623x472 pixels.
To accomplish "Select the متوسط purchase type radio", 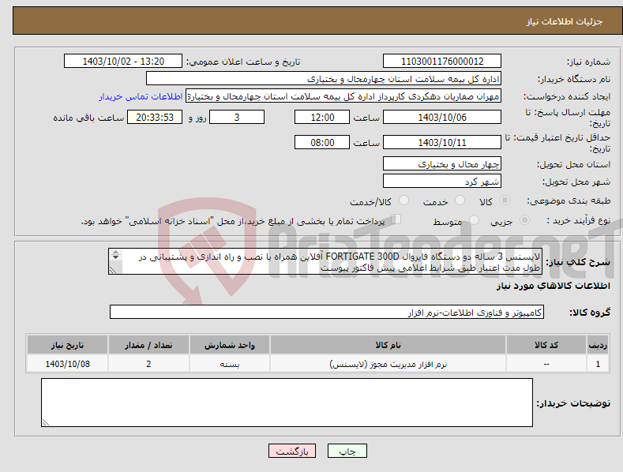I will tap(474, 219).
